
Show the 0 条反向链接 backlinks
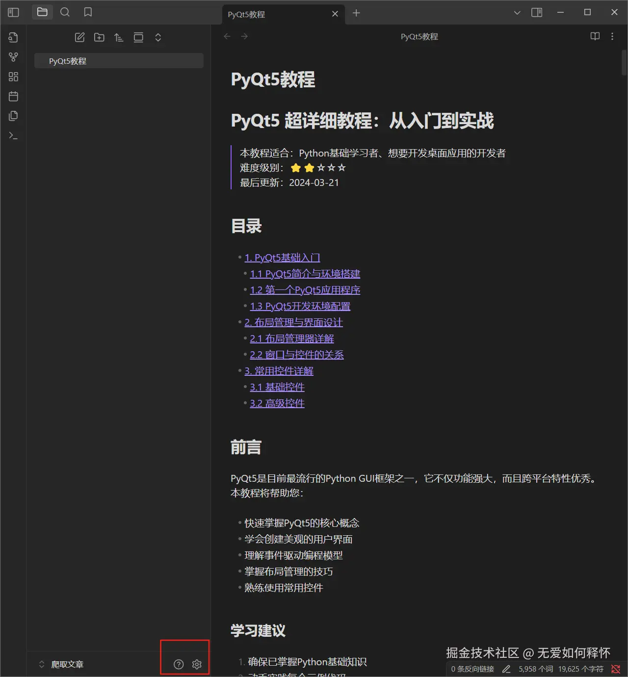[472, 669]
